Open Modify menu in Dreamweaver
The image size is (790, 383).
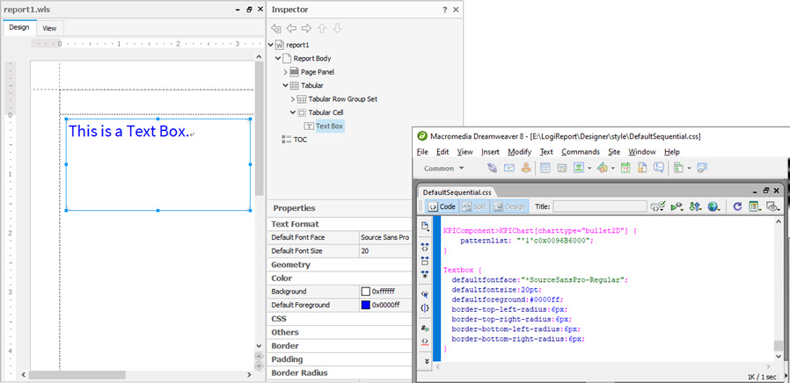[519, 151]
